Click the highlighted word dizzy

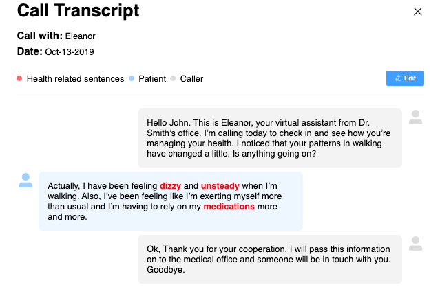(170, 186)
